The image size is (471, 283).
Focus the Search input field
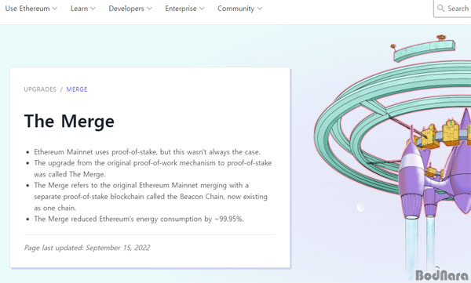[452, 9]
